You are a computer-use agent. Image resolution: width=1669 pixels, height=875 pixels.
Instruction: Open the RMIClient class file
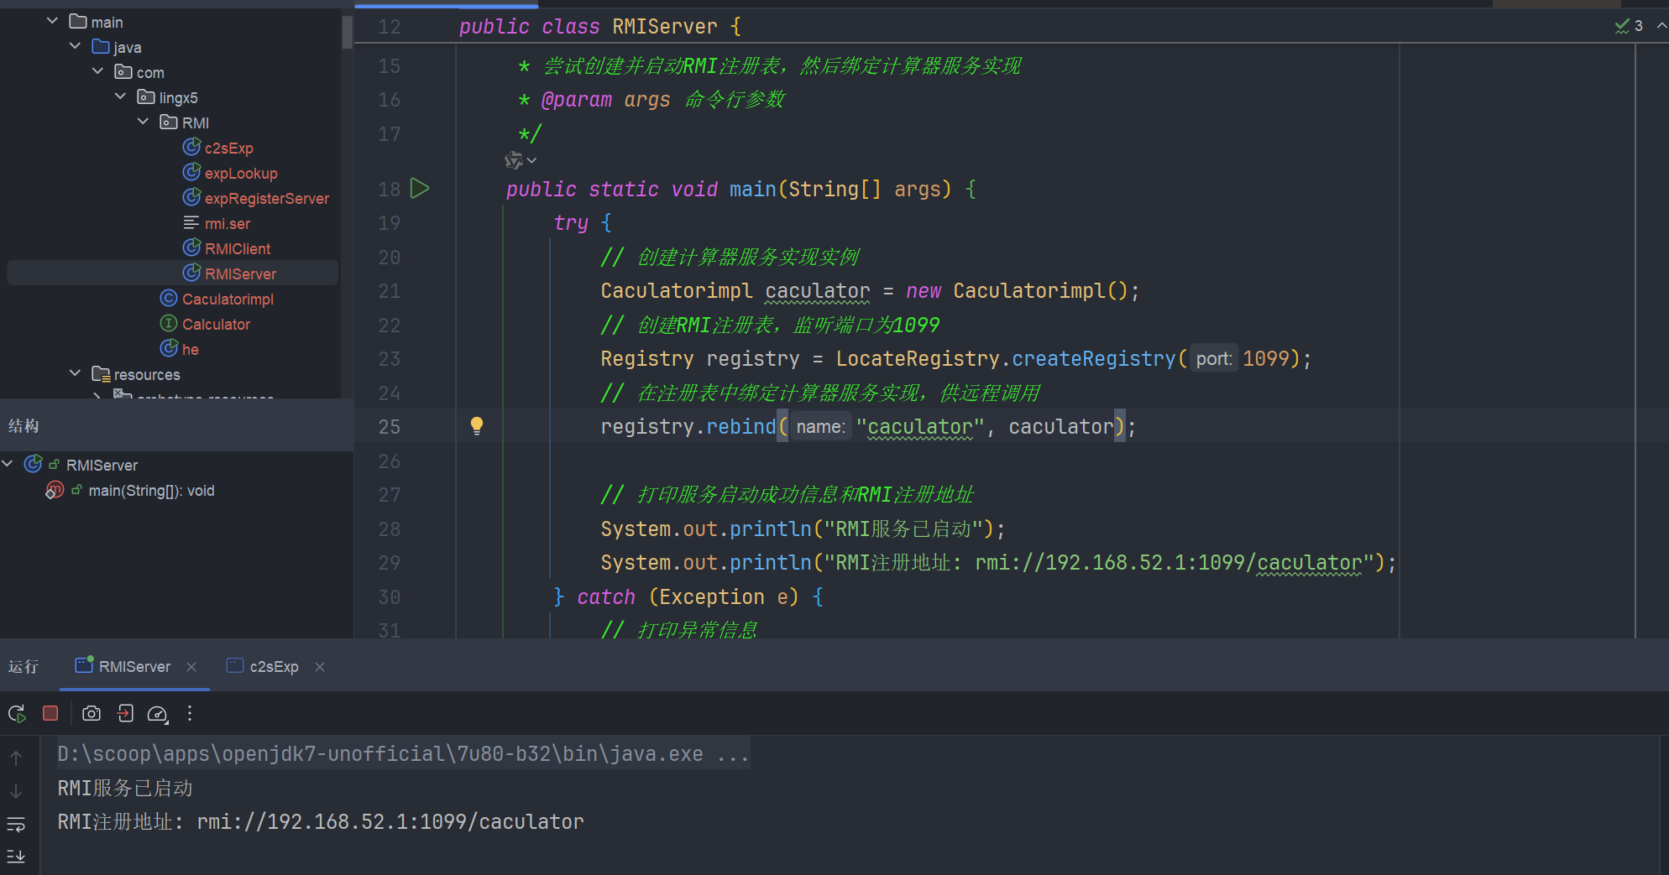tap(238, 249)
